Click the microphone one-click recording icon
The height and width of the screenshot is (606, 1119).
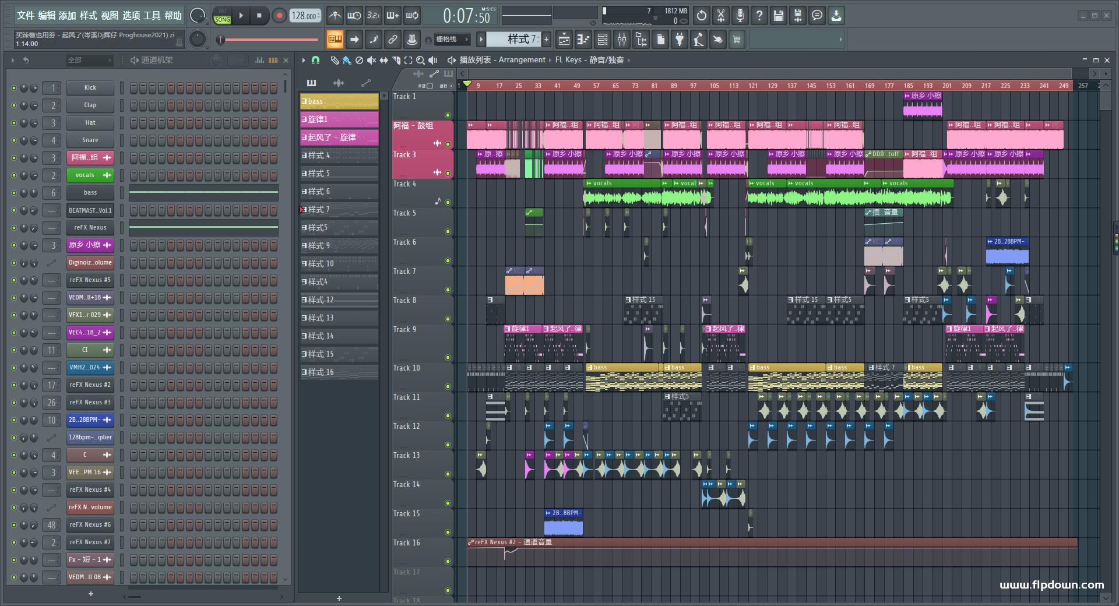(740, 16)
